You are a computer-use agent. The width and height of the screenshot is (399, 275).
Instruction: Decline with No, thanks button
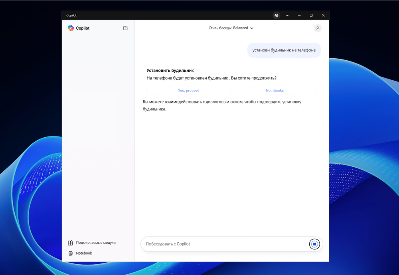click(275, 90)
